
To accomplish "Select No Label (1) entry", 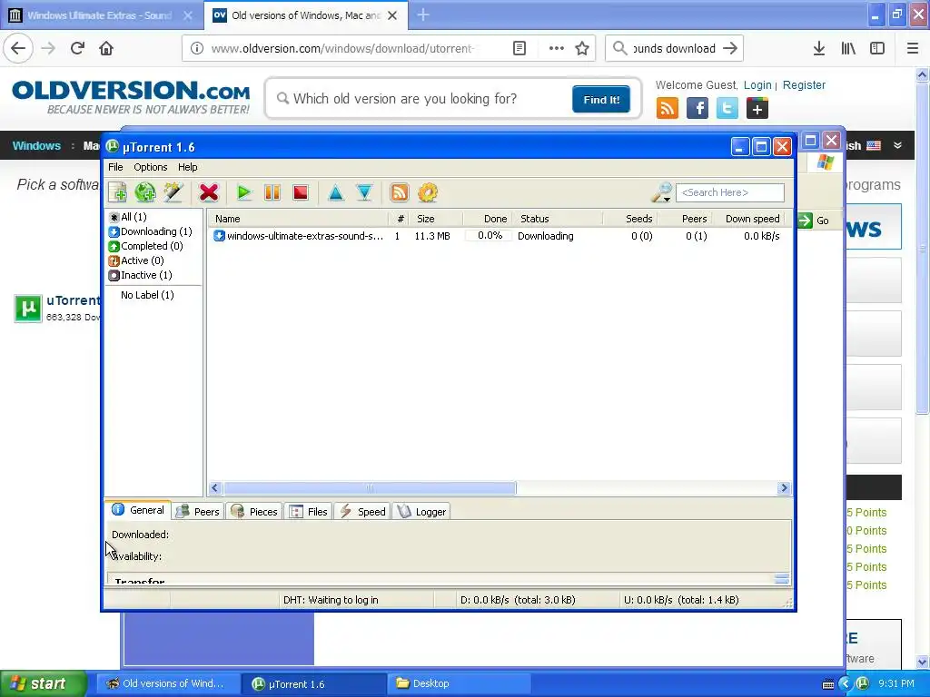I will point(147,295).
